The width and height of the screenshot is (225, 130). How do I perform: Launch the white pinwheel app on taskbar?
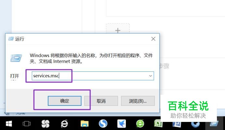[46, 124]
